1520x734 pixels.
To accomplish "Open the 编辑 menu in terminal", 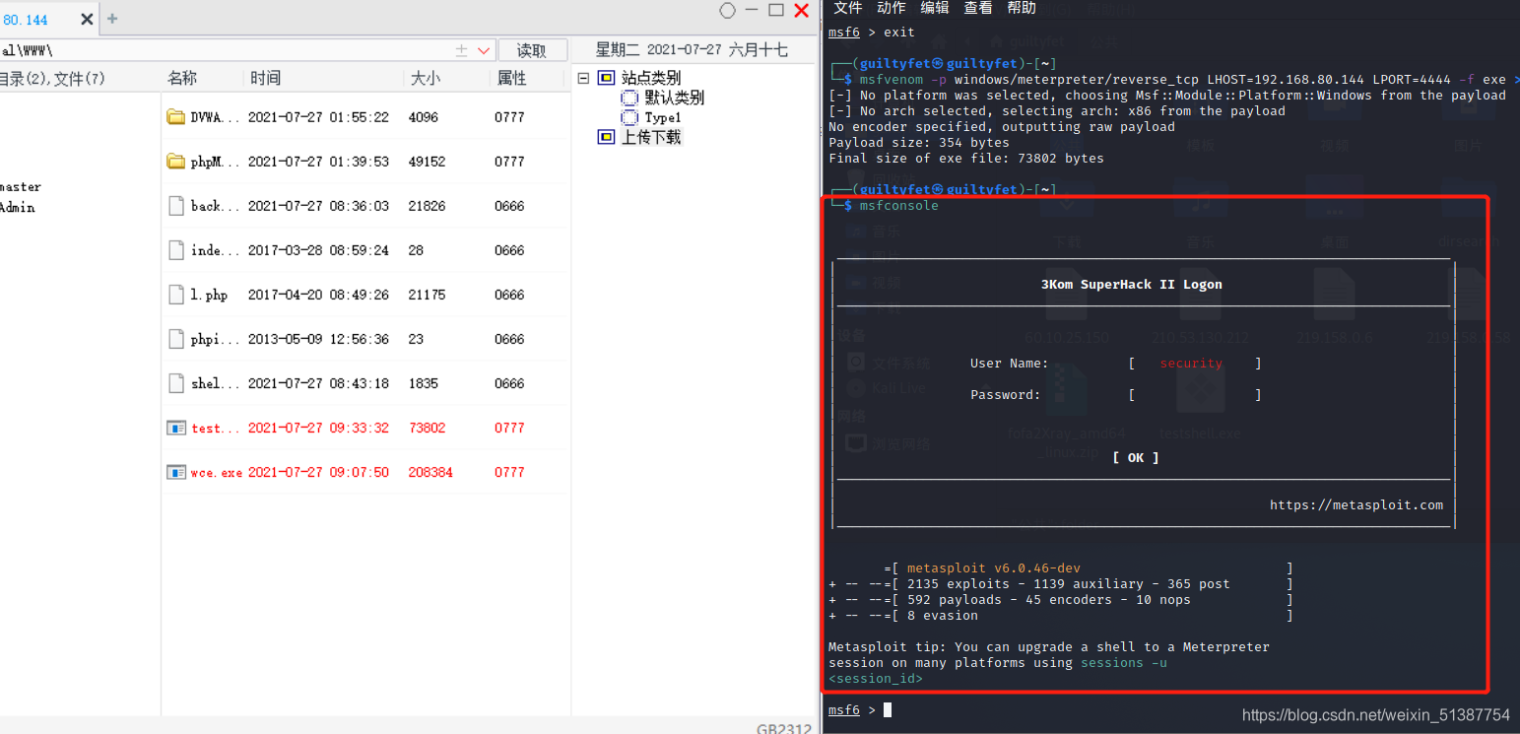I will [x=935, y=8].
